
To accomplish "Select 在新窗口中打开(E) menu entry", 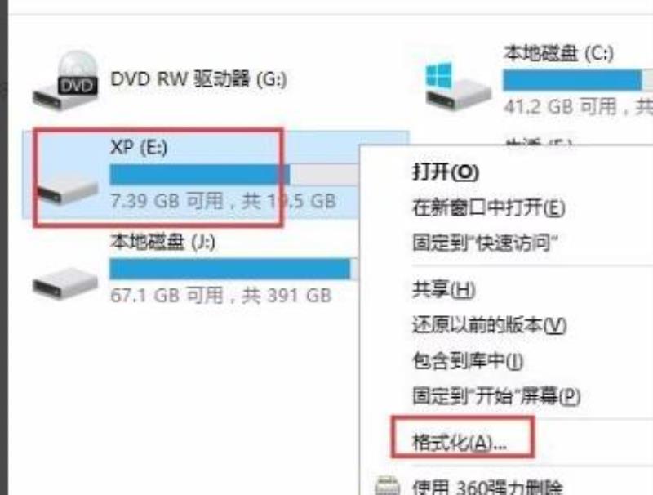I will click(x=488, y=207).
